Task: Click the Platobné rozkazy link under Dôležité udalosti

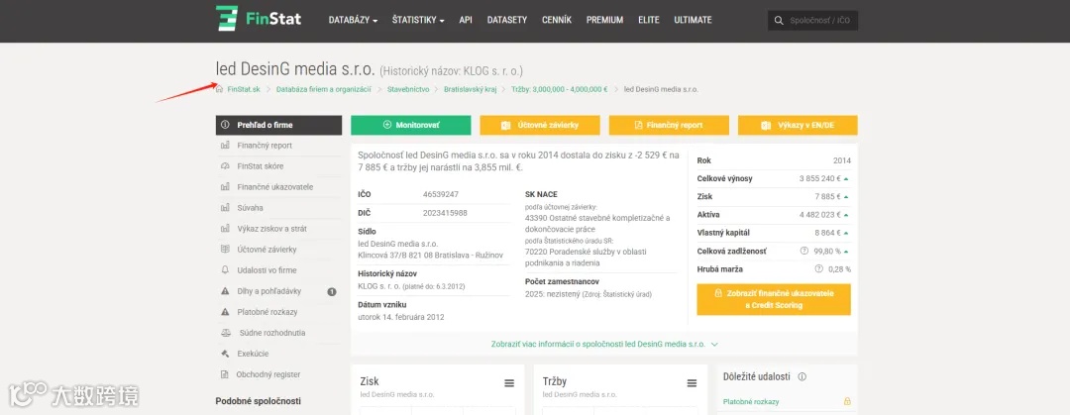Action: tap(751, 402)
